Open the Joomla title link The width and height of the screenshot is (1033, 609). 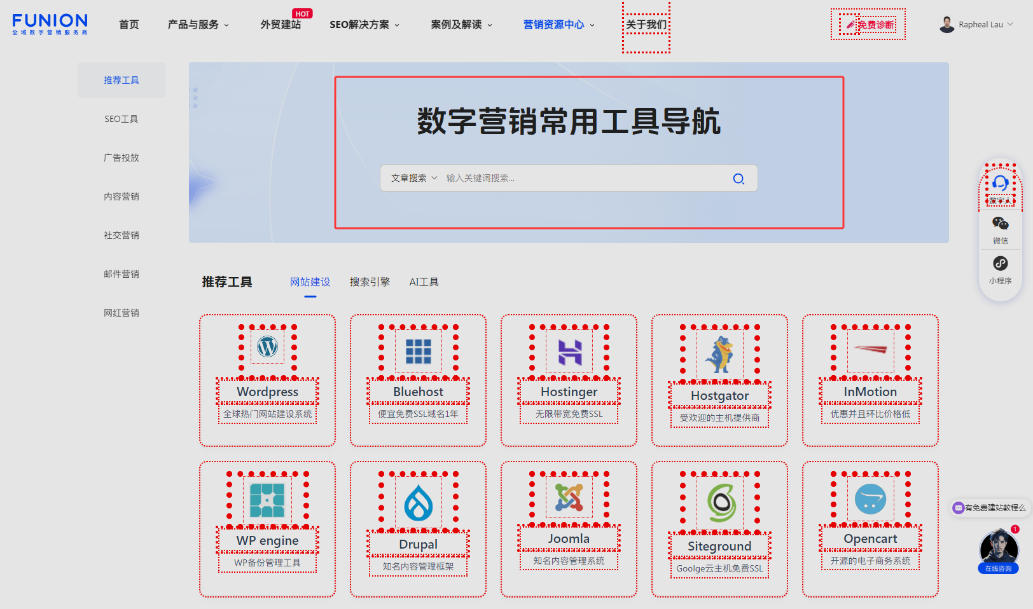pyautogui.click(x=569, y=538)
